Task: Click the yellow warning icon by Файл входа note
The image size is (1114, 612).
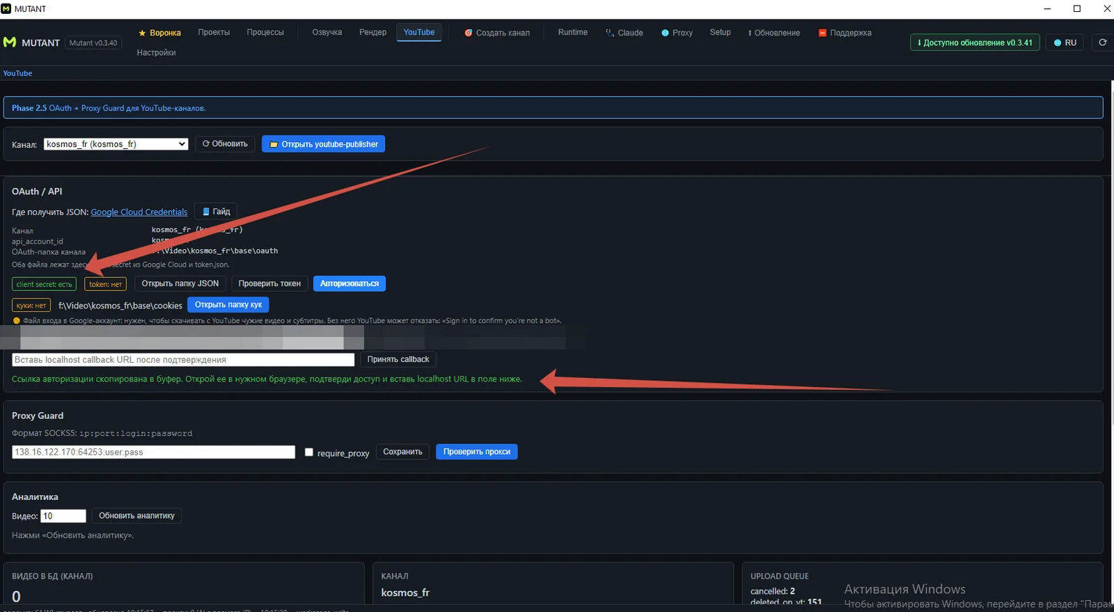Action: click(x=16, y=321)
